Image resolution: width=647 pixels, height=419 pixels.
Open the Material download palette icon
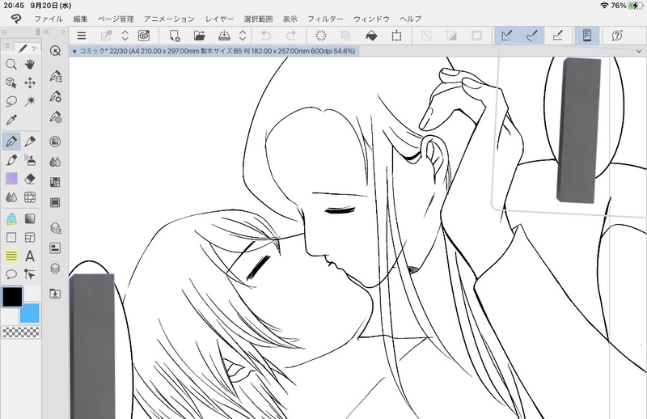[55, 294]
